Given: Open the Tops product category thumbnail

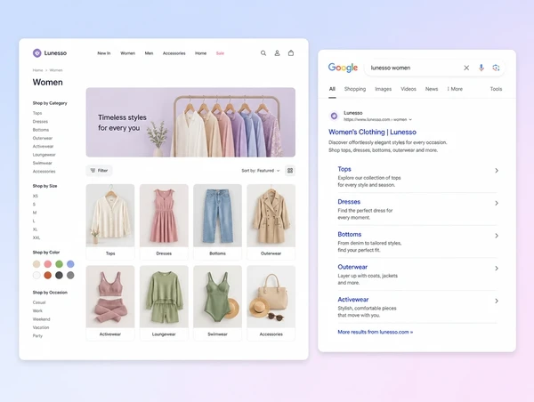Looking at the screenshot, I should pos(110,215).
